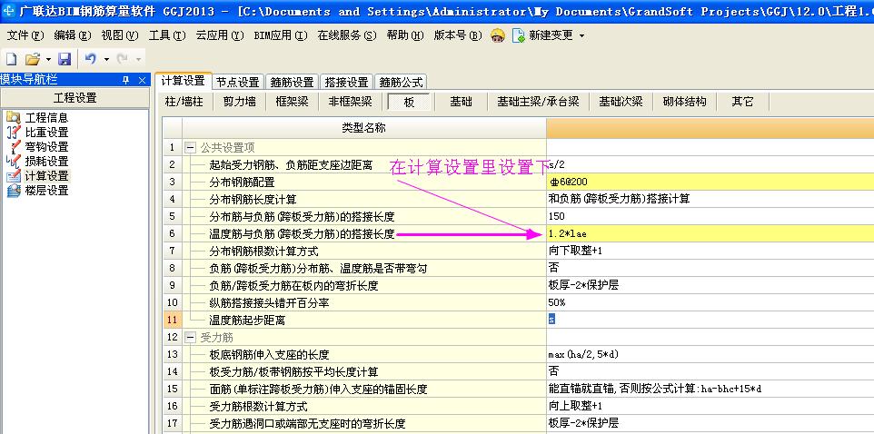874x434 pixels.
Task: Click the 分布钢筋配置 value cell
Action: point(710,182)
